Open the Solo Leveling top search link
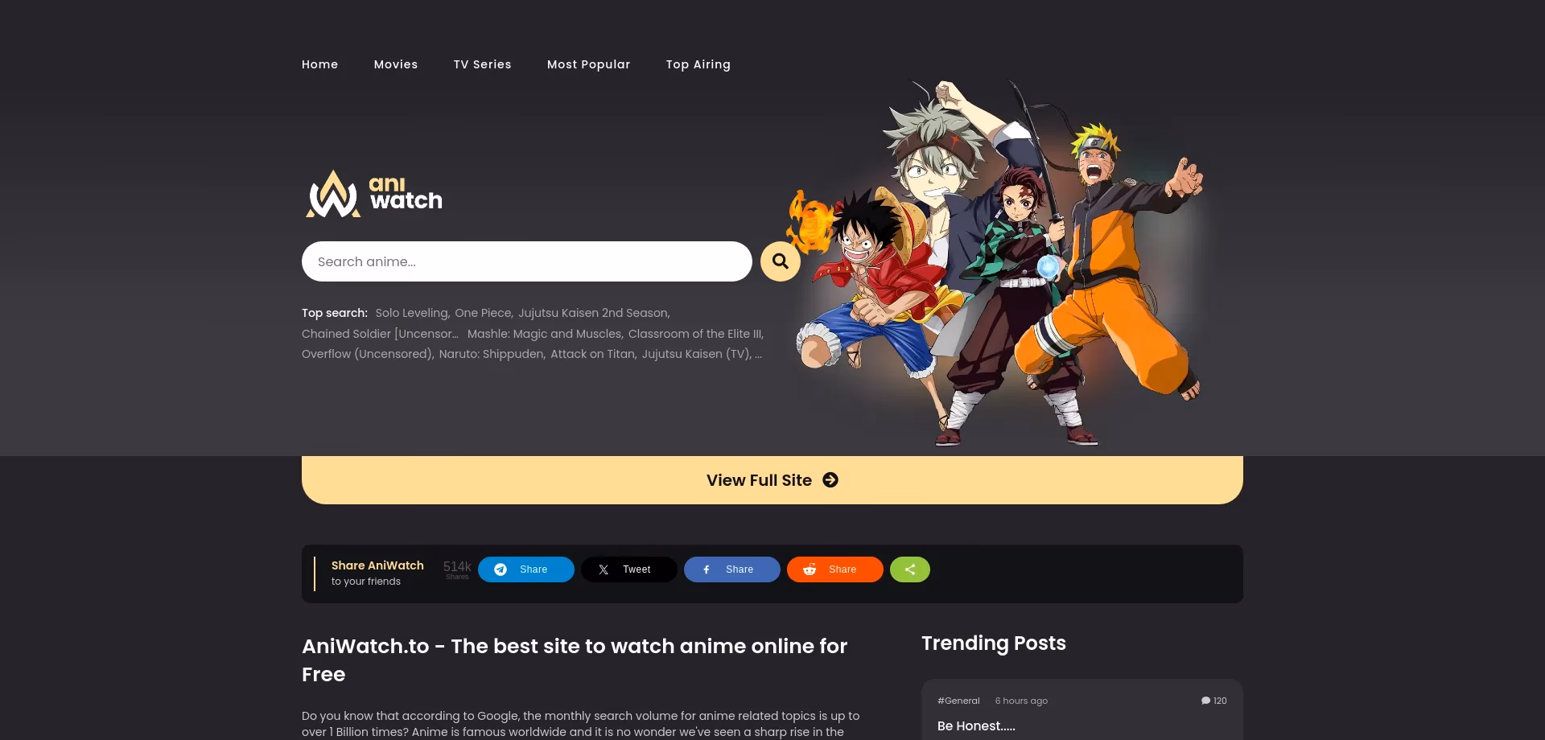The image size is (1545, 740). coord(411,313)
